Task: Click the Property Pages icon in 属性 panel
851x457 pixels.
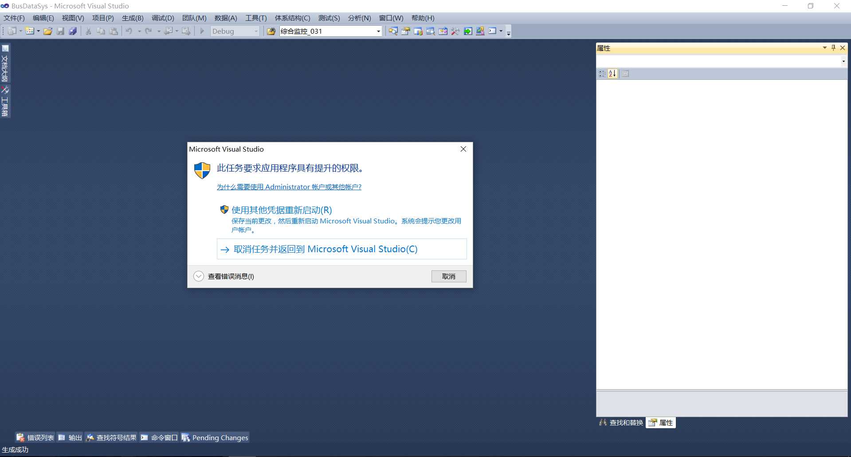Action: [625, 74]
